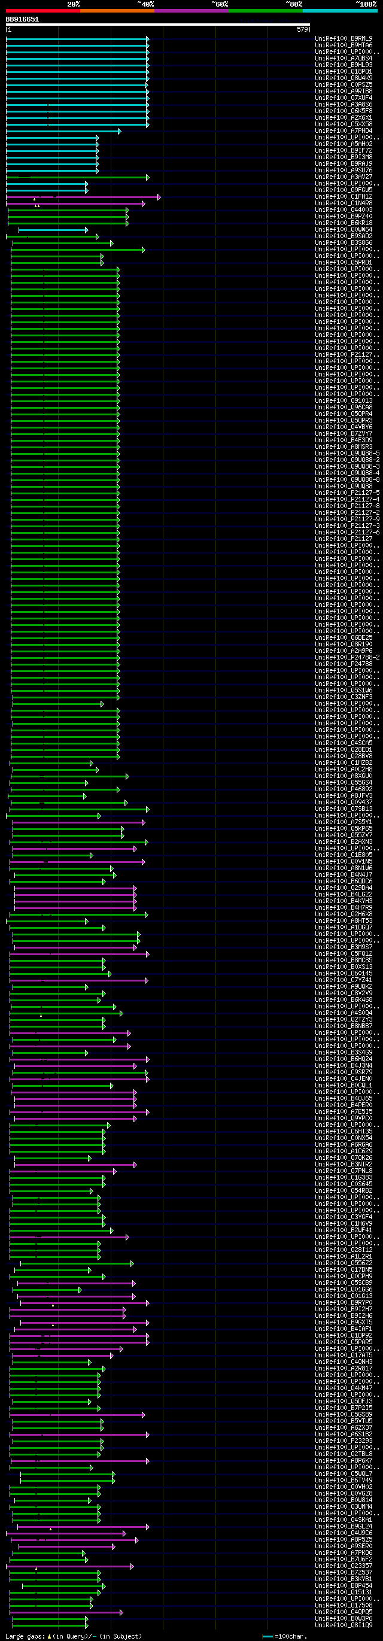Screen dimensions: 383x1641
Task: Select the UniRef100_A8XGU0 label
Action: pos(344,776)
